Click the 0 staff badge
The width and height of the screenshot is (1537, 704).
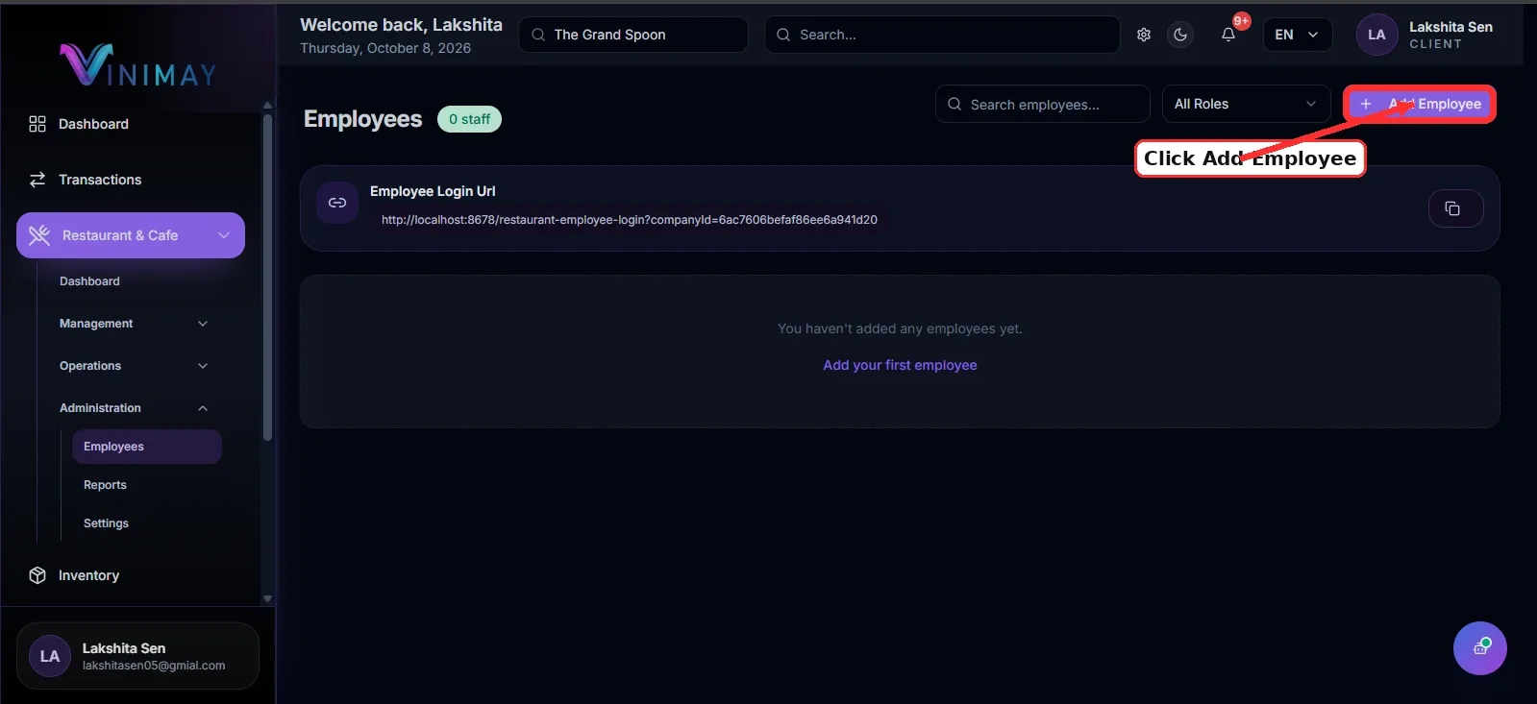click(469, 119)
